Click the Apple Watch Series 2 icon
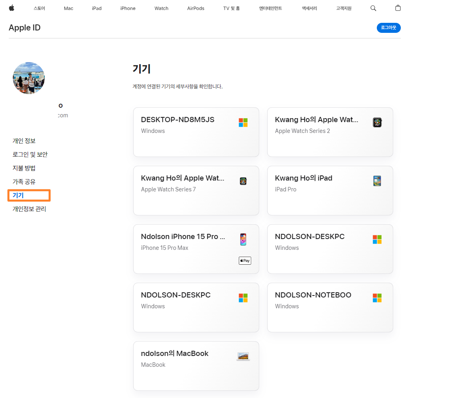The height and width of the screenshot is (398, 458). tap(377, 122)
